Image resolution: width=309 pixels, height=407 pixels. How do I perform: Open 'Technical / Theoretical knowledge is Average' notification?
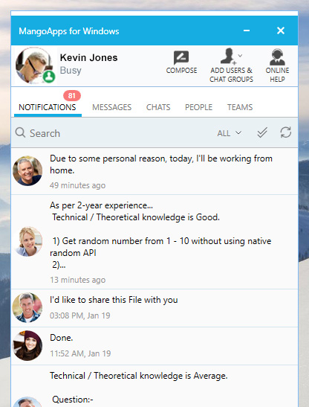(154, 386)
